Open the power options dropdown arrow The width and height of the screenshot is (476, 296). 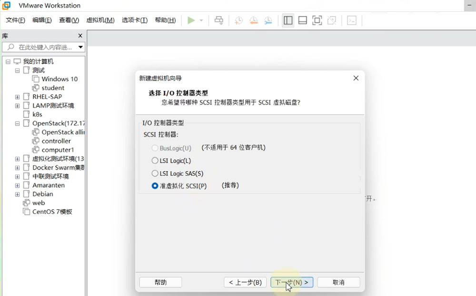click(201, 20)
